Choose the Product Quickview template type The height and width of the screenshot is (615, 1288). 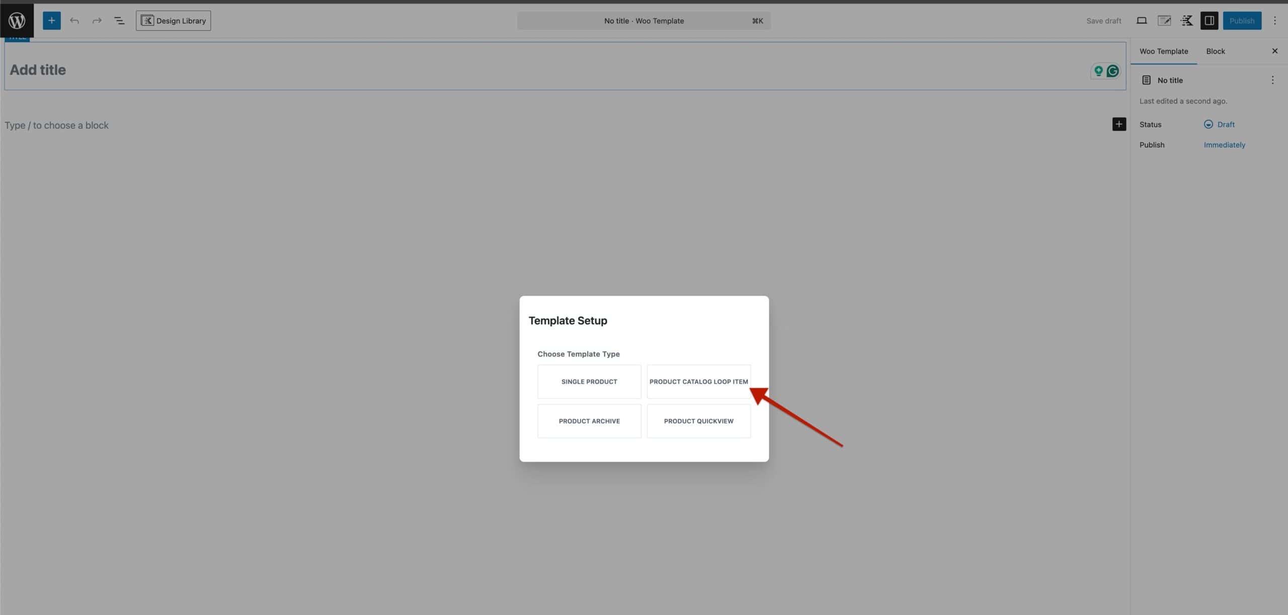(698, 421)
